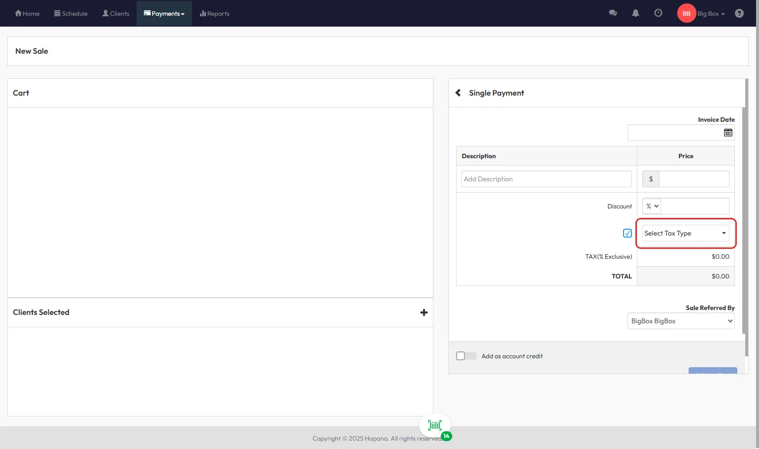This screenshot has width=759, height=449.
Task: Open the notifications bell
Action: 635,13
